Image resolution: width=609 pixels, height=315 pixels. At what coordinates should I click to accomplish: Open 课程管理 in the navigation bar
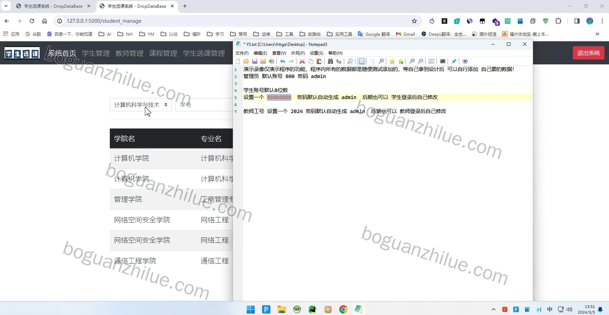click(x=163, y=53)
